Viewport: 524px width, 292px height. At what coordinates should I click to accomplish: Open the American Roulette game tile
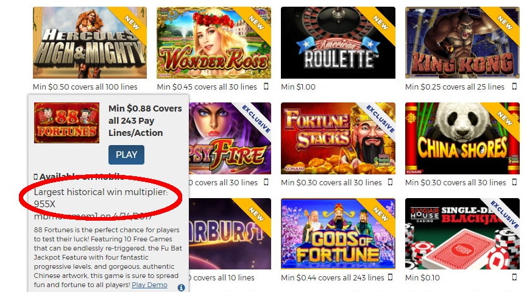tap(338, 43)
